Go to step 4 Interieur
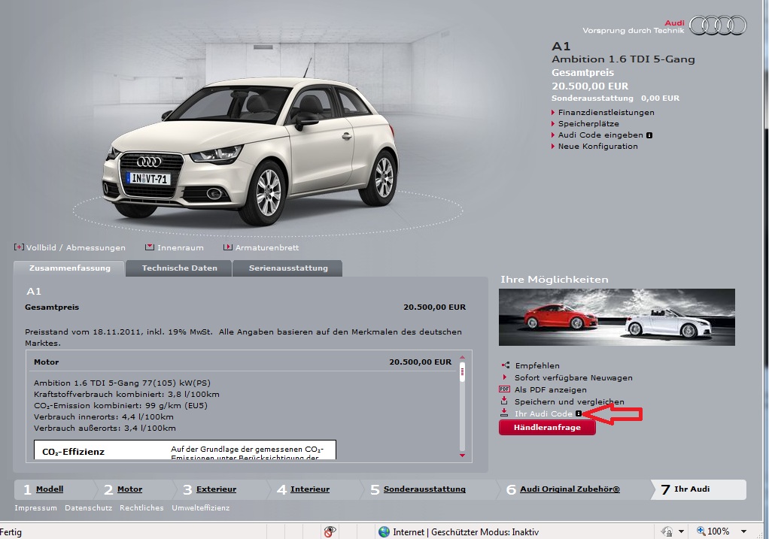769x539 pixels. coord(310,489)
